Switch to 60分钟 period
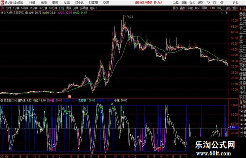 pyautogui.click(x=53, y=8)
